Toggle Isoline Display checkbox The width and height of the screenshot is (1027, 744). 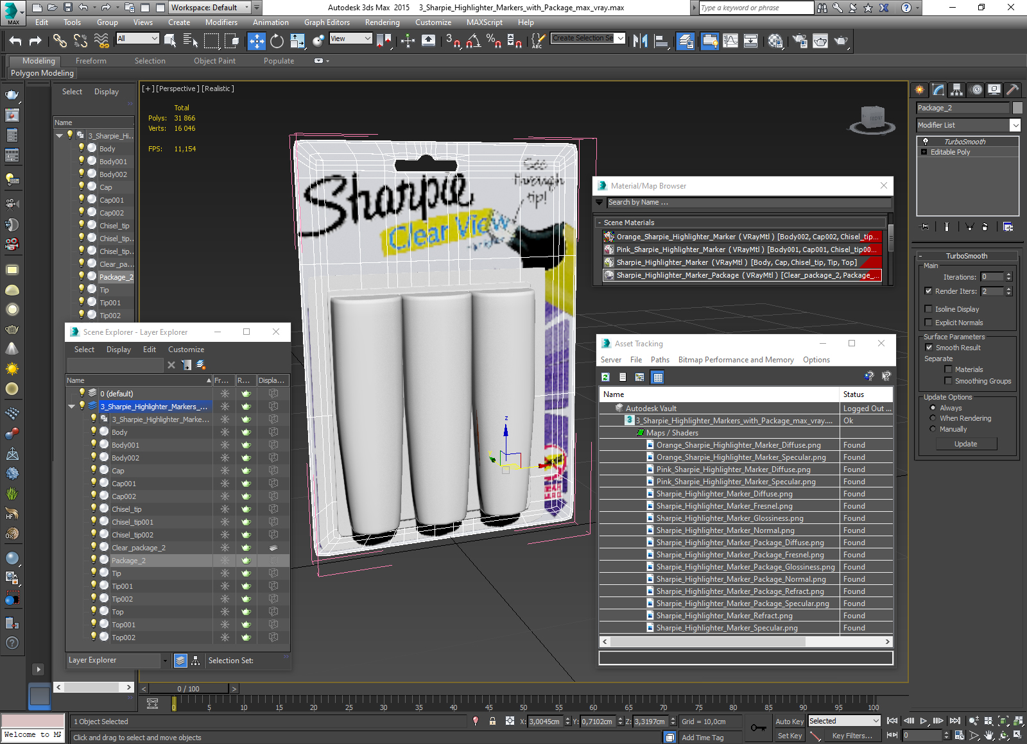pyautogui.click(x=928, y=309)
